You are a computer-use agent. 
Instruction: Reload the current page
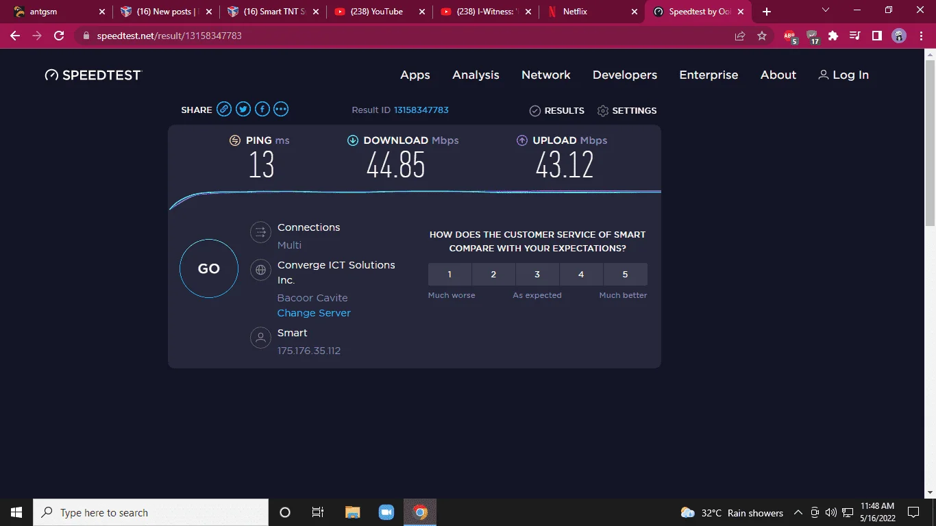point(59,36)
